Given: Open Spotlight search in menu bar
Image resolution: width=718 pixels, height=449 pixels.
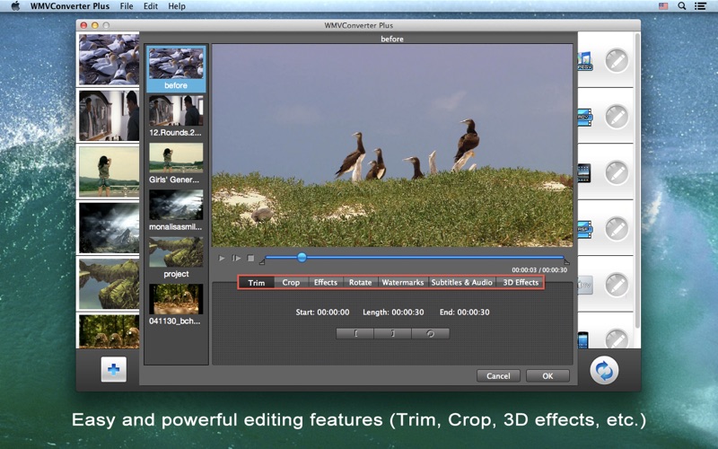Looking at the screenshot, I should (682, 6).
